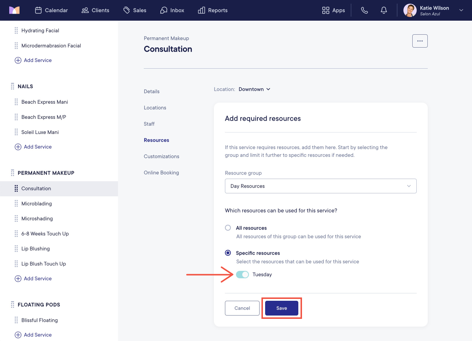Select the Specific resources radio option
The width and height of the screenshot is (472, 341).
coord(228,253)
